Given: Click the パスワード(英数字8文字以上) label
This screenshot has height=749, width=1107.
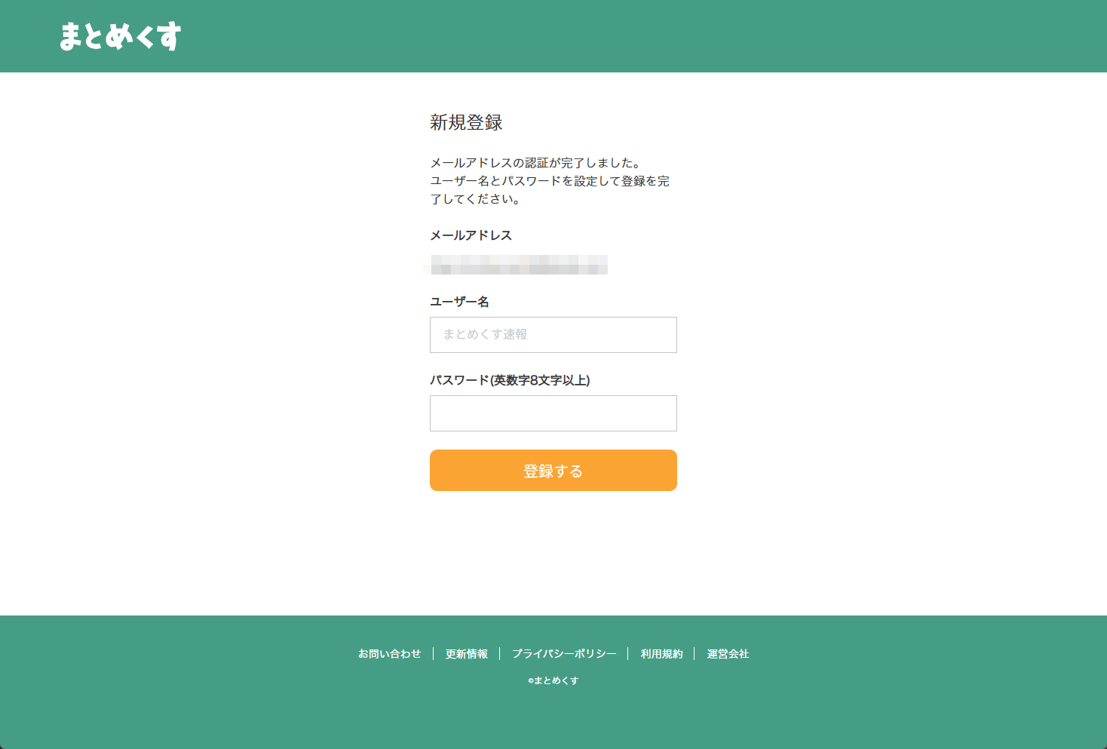Looking at the screenshot, I should (x=510, y=380).
